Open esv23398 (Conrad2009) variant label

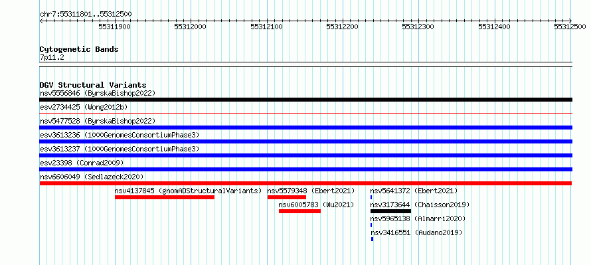pos(82,163)
